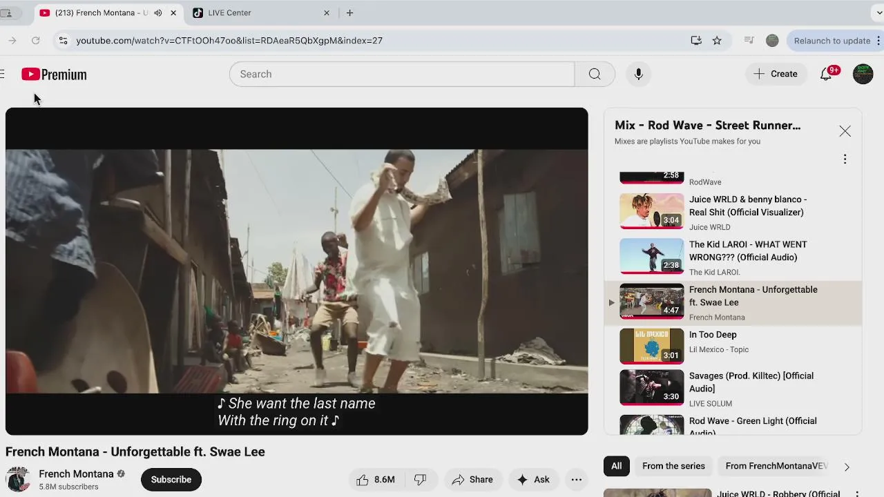This screenshot has height=497, width=884.
Task: Click the Mix - Rod Wave - Street Runner title
Action: tap(707, 125)
